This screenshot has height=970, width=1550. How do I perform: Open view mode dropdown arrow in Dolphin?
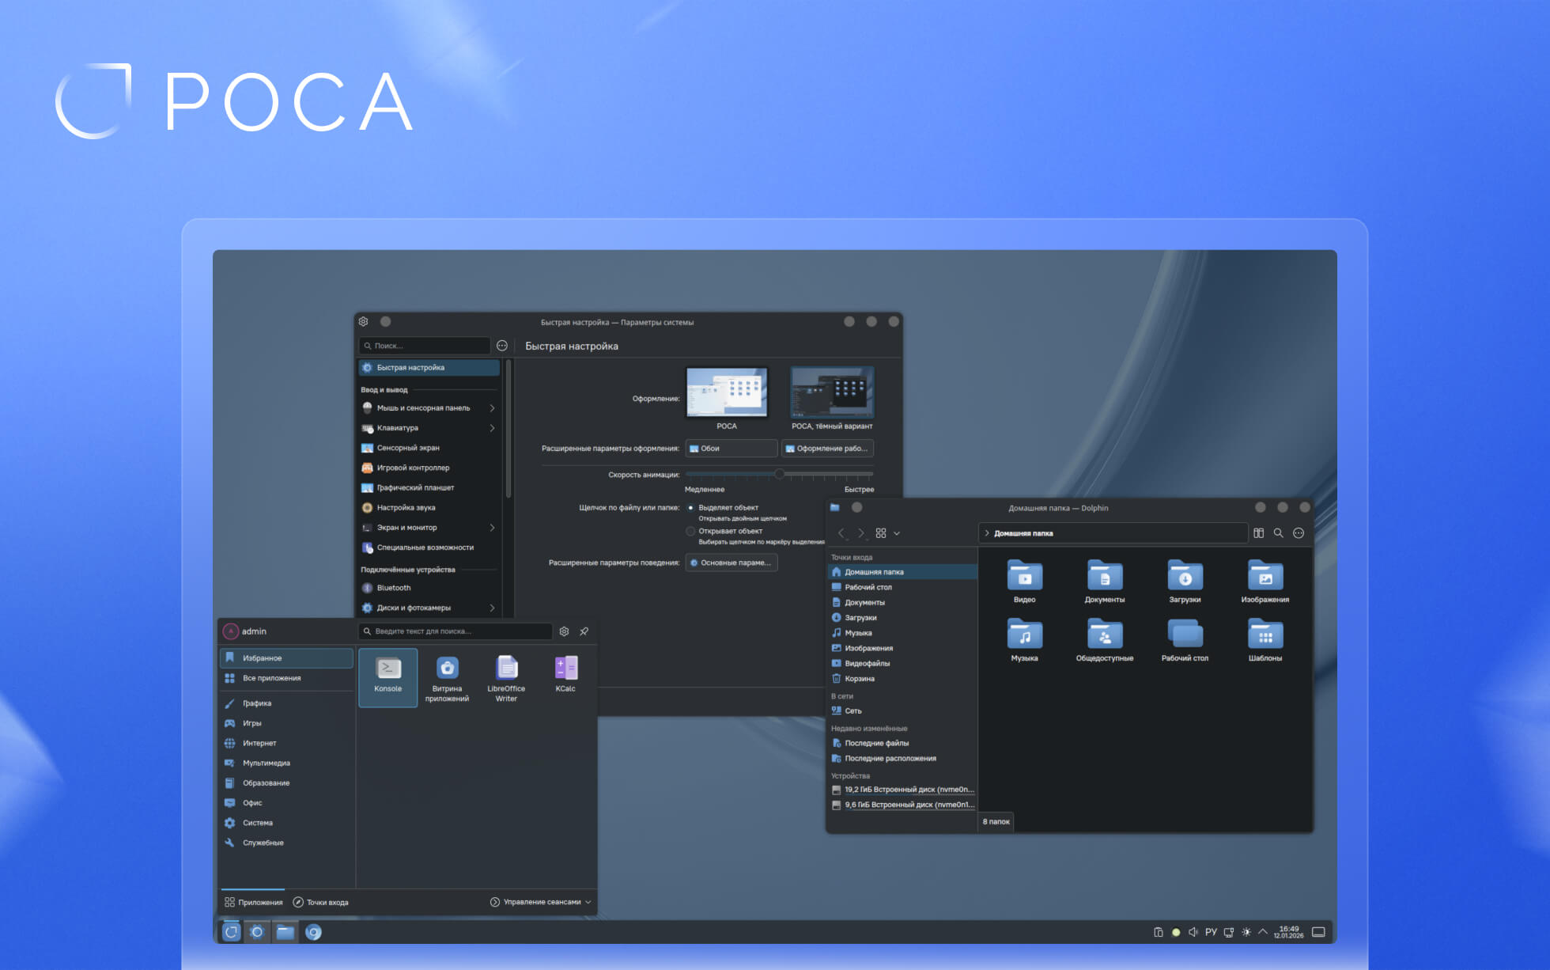[x=897, y=533]
